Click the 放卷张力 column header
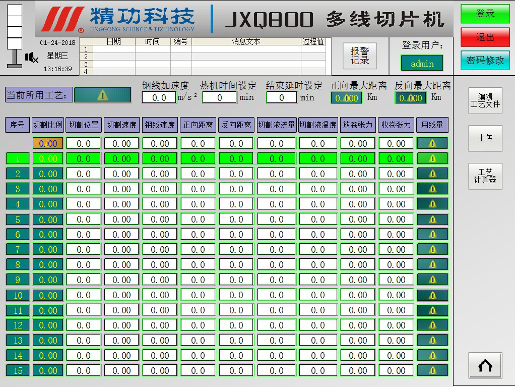Image resolution: width=515 pixels, height=387 pixels. pyautogui.click(x=358, y=125)
